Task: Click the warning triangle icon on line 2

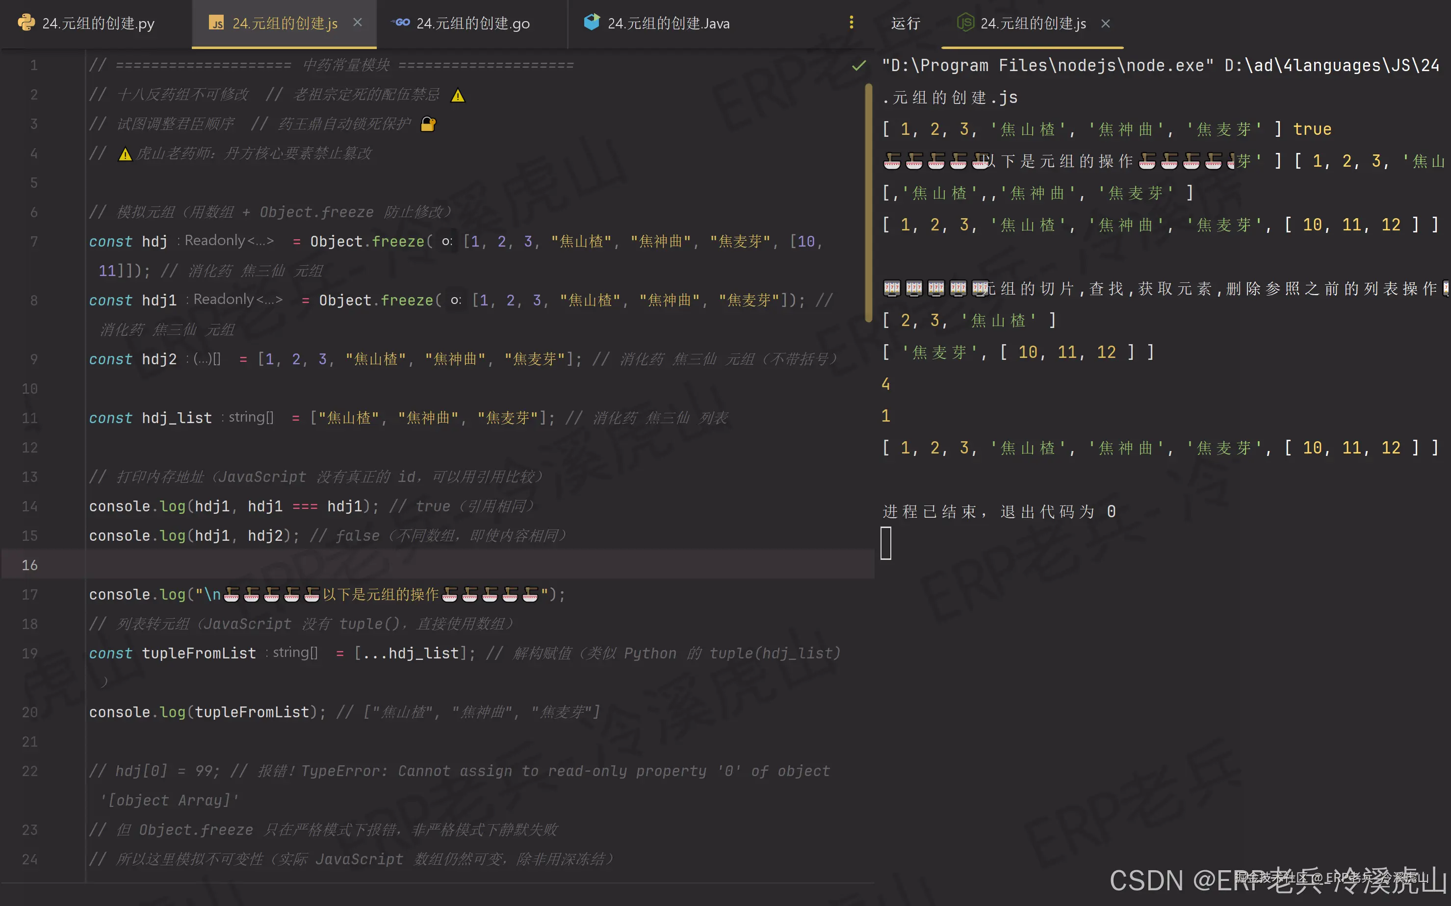Action: point(458,95)
